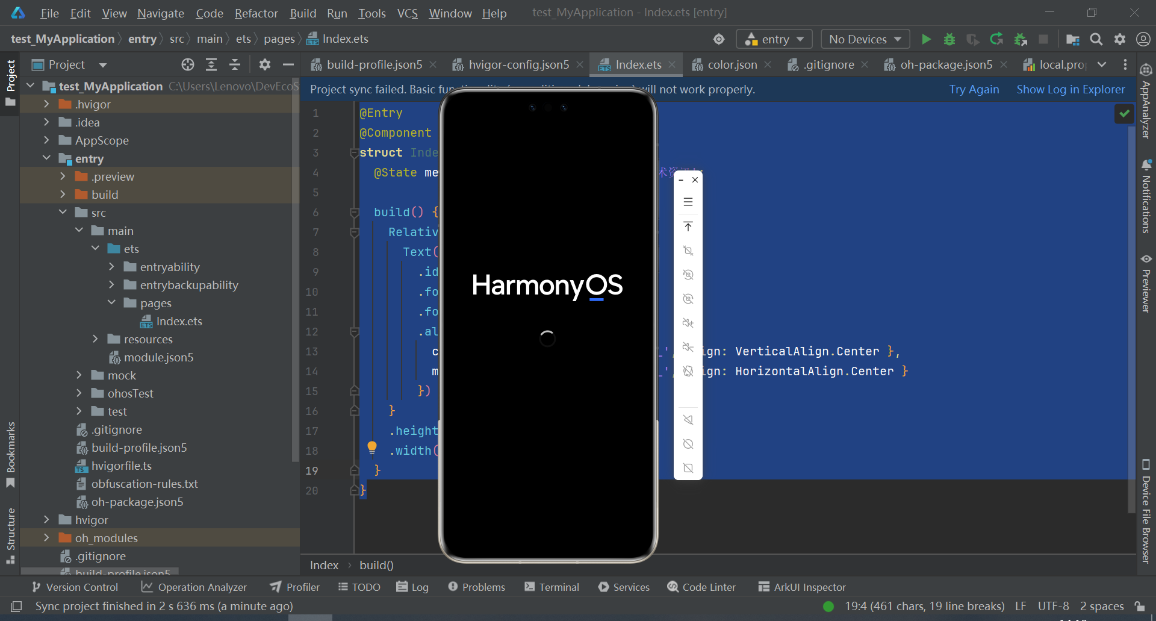
Task: Hide the Project tool window
Action: click(x=288, y=64)
